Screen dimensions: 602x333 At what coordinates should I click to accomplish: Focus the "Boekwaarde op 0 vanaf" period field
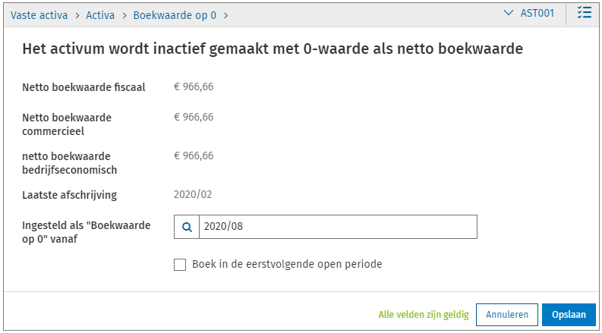(337, 227)
